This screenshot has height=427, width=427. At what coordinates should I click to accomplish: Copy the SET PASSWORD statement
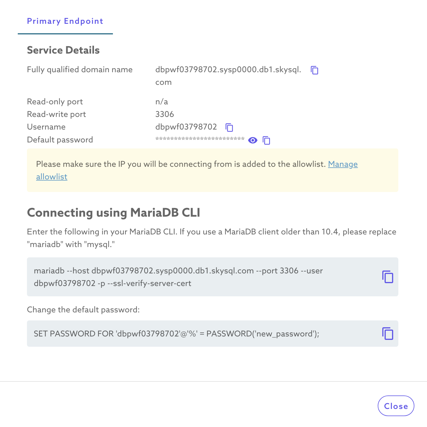click(387, 334)
